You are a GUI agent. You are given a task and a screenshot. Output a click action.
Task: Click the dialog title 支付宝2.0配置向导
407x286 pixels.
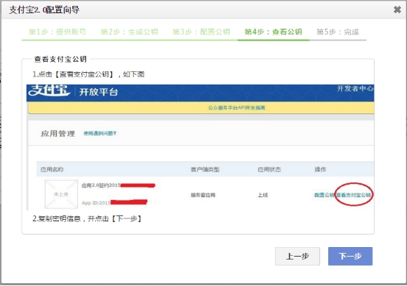[44, 10]
